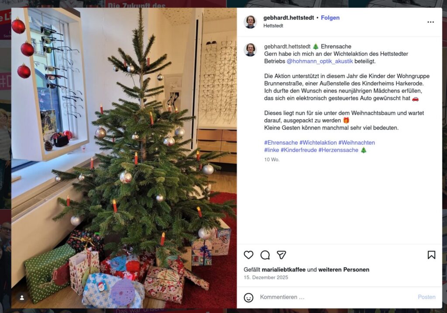Show tagged people icon on photo
Screen dimensions: 447x313
coord(22,298)
